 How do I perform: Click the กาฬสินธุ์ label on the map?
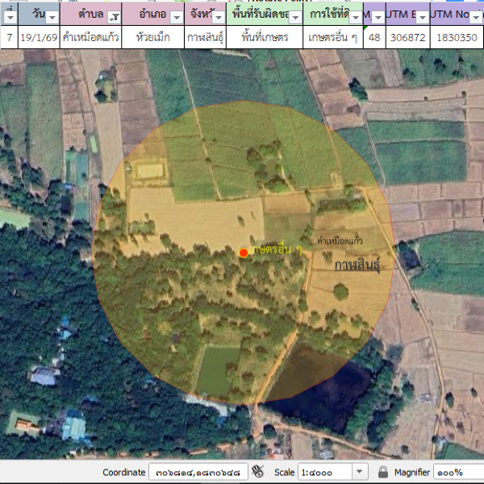point(357,265)
